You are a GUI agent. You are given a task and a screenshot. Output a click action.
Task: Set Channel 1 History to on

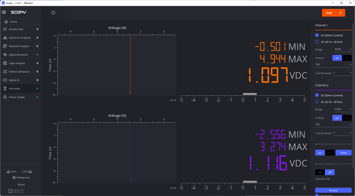point(337,58)
